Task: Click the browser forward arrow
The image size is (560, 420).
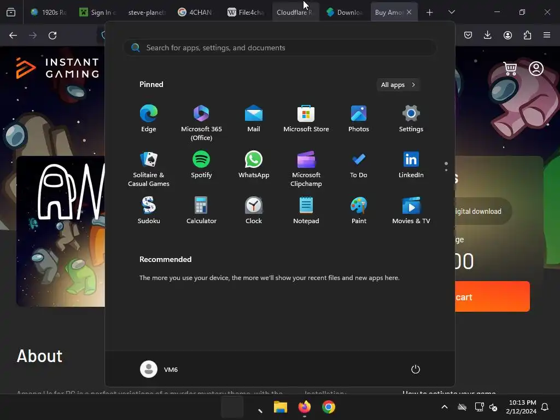Action: 33,36
